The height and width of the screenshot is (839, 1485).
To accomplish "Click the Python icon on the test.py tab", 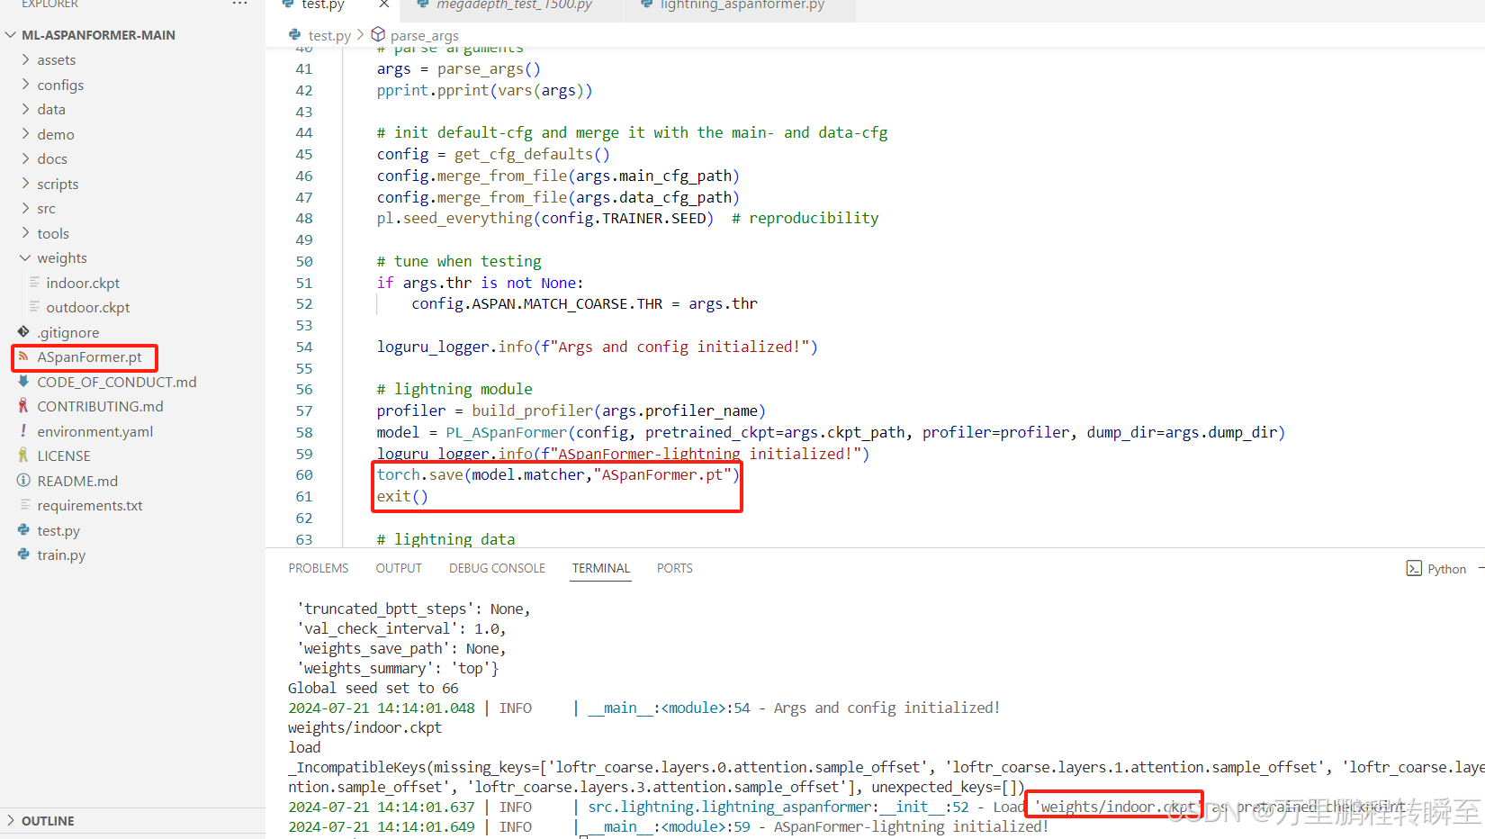I will (x=288, y=5).
